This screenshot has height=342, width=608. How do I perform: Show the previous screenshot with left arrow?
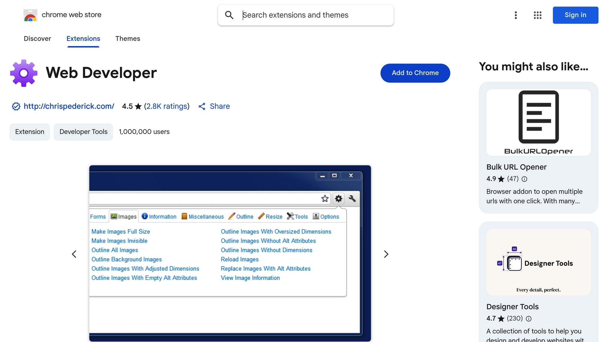[74, 254]
